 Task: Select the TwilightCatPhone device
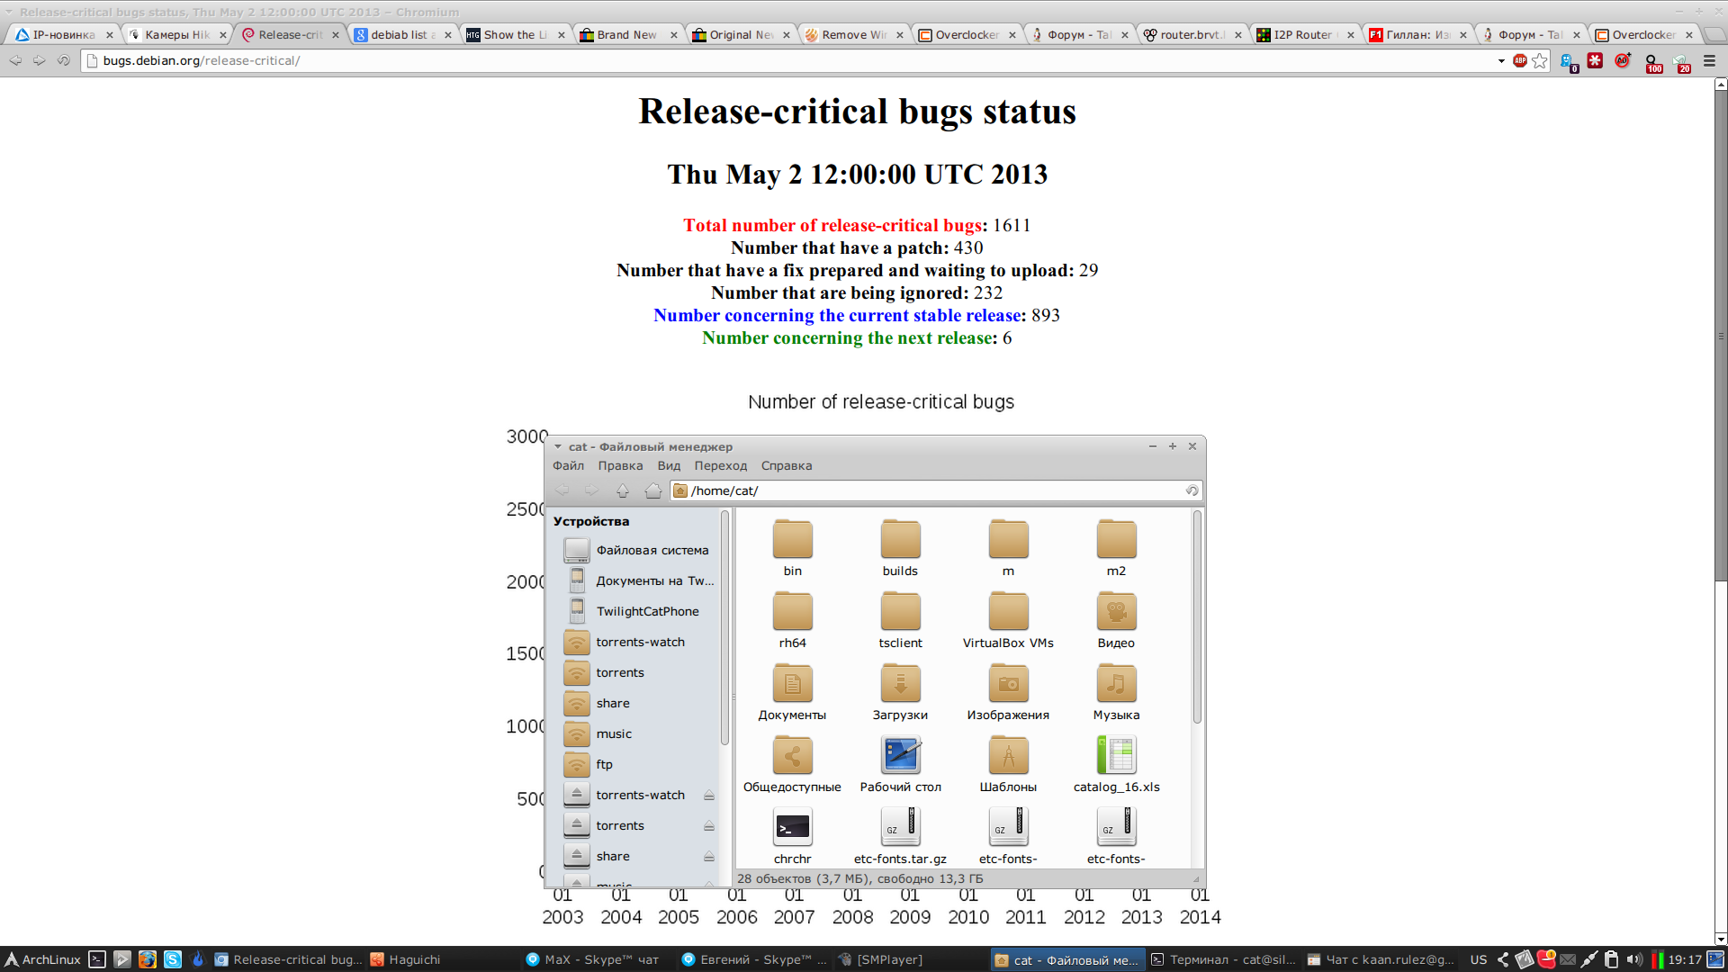(x=647, y=611)
